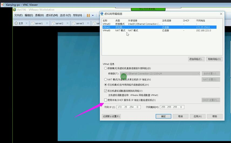Open the 查看(V) menu

point(39,15)
